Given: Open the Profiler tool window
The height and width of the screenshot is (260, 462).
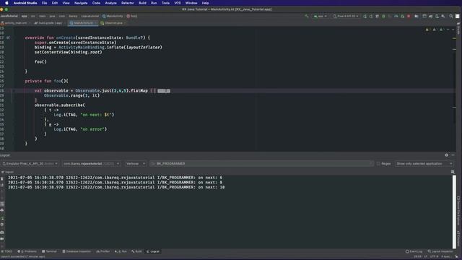Looking at the screenshot, I should (x=103, y=251).
